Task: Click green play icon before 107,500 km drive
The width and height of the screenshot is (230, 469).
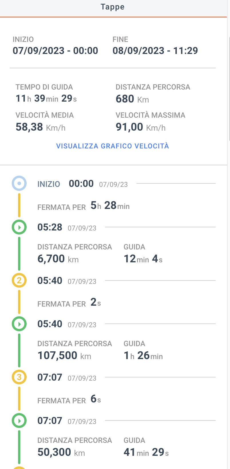Action: click(19, 324)
